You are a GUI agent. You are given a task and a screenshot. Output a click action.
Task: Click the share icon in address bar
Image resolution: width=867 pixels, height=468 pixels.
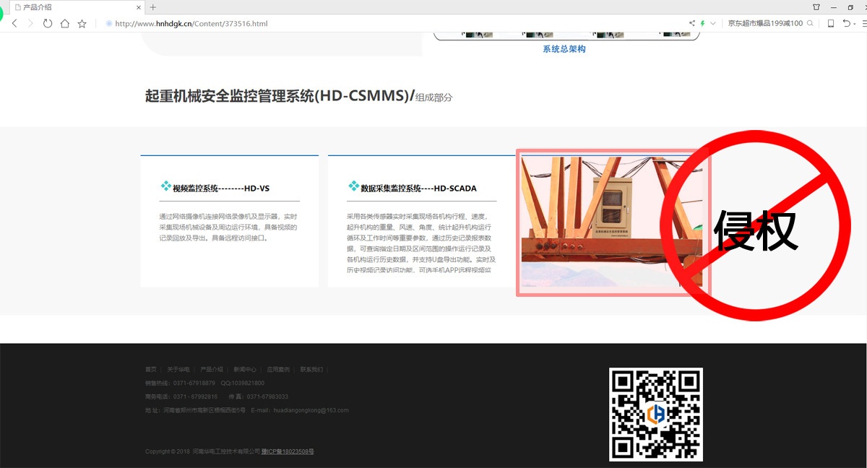pos(692,23)
